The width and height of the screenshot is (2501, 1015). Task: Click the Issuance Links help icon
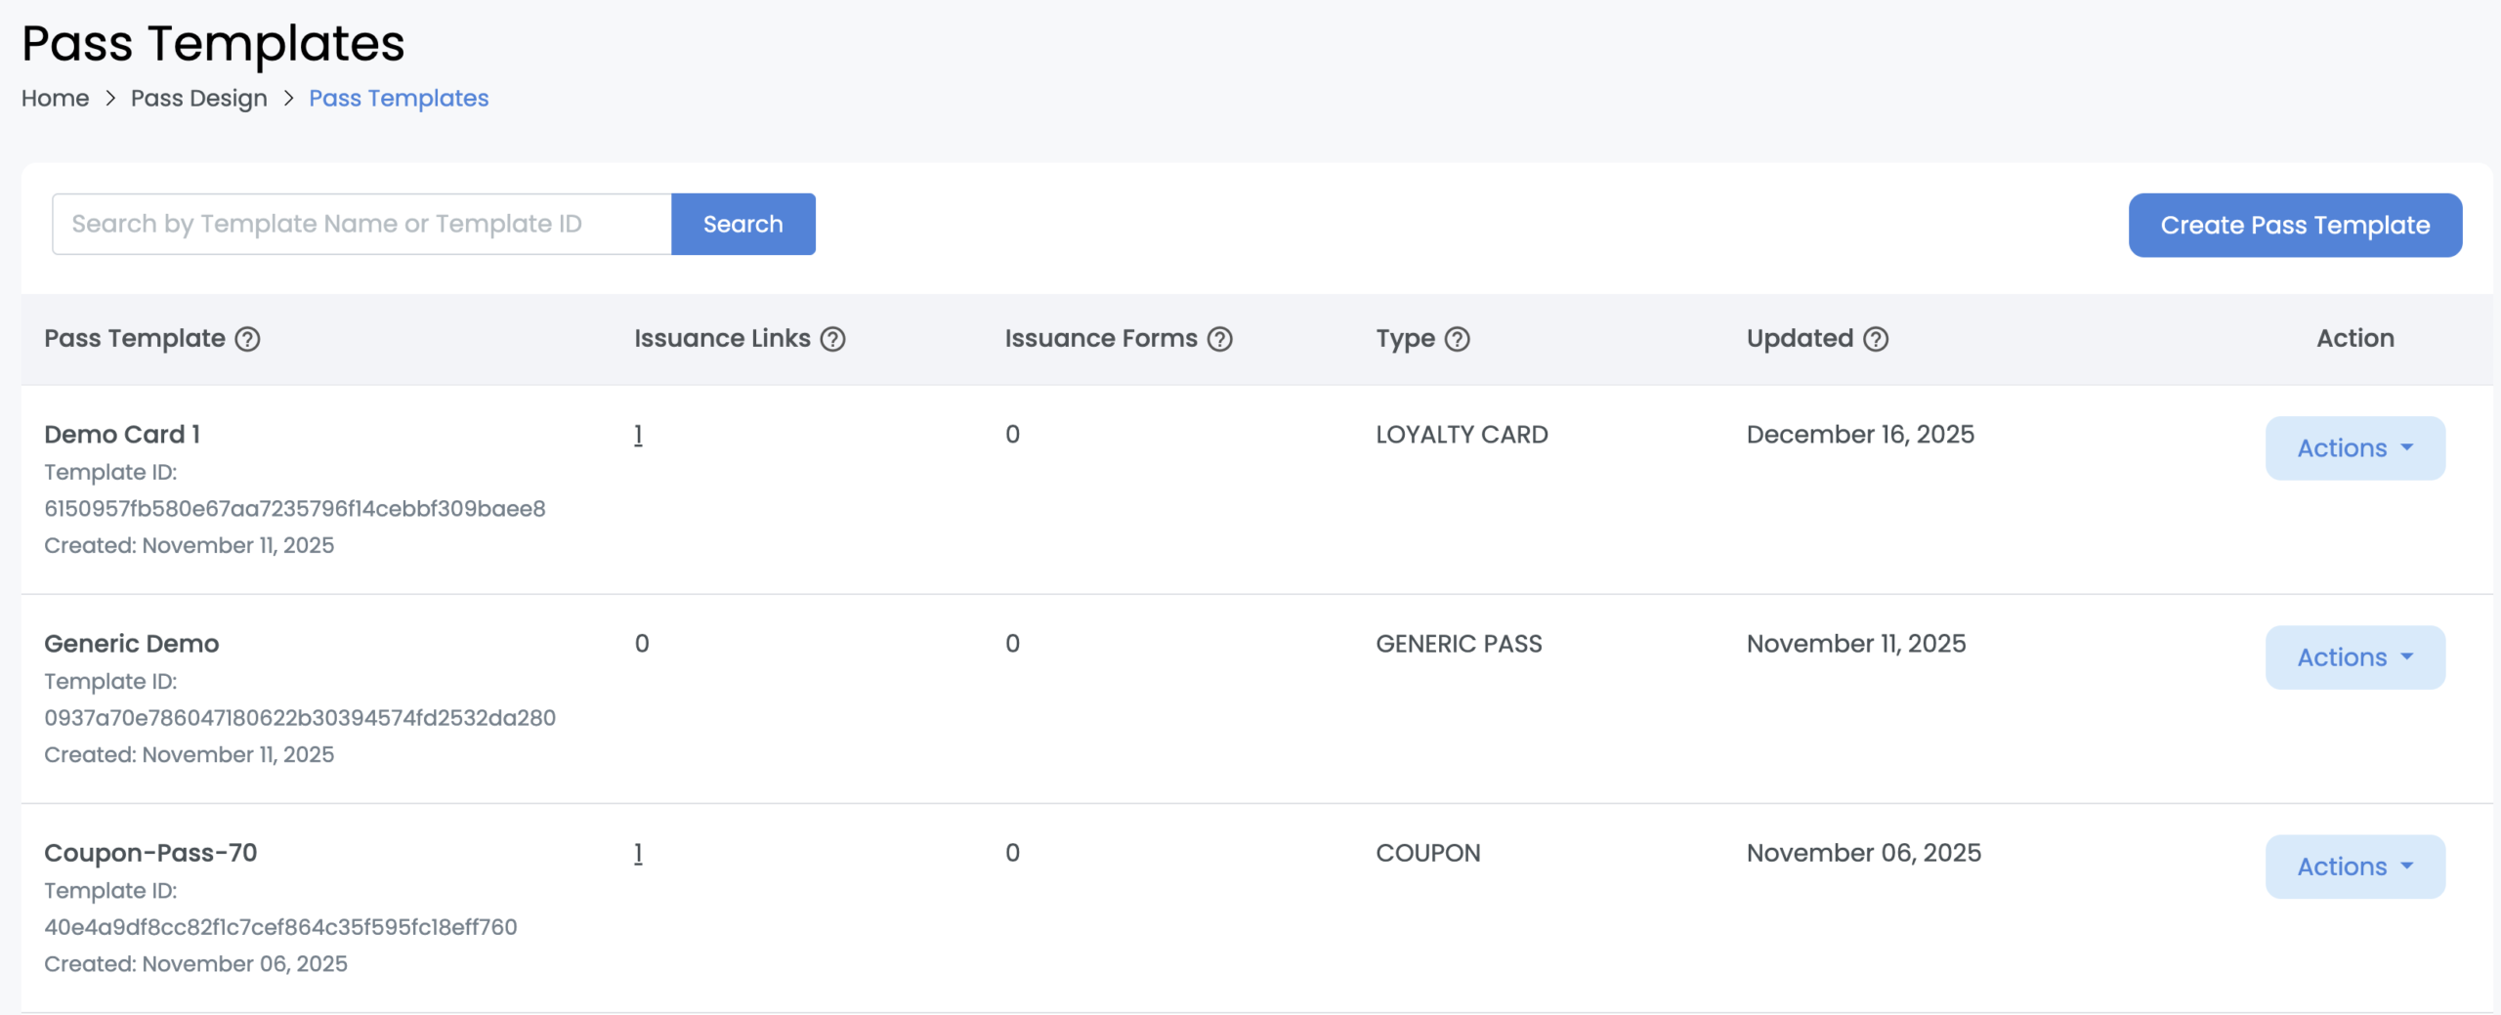coord(832,339)
